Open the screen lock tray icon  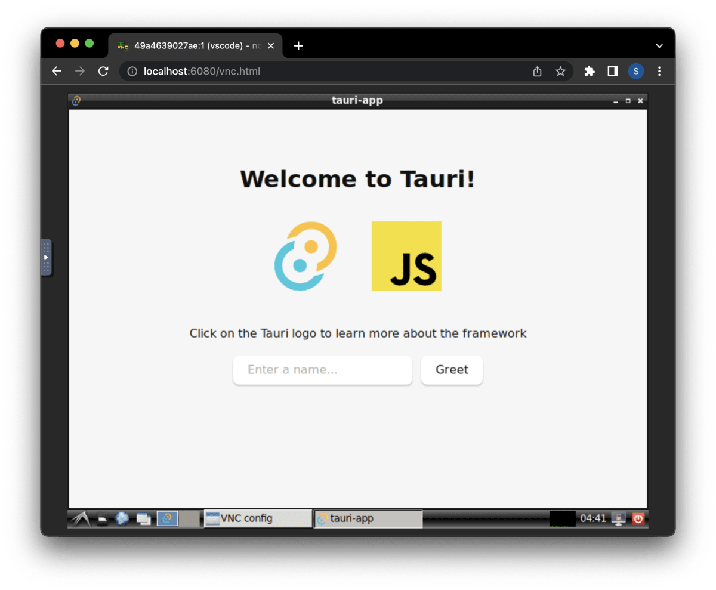pyautogui.click(x=619, y=519)
